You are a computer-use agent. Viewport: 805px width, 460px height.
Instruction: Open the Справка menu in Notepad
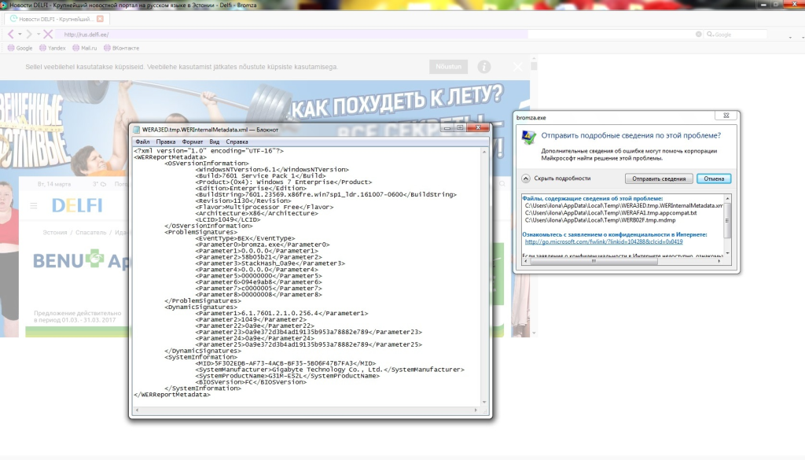(x=237, y=142)
